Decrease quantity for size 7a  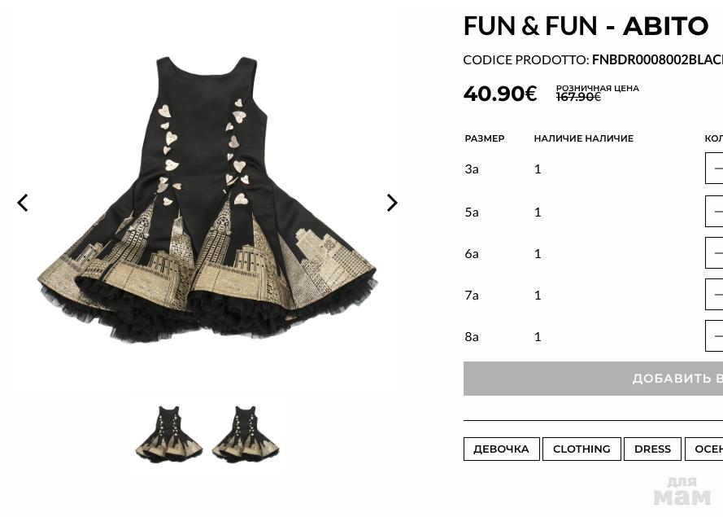pos(714,295)
